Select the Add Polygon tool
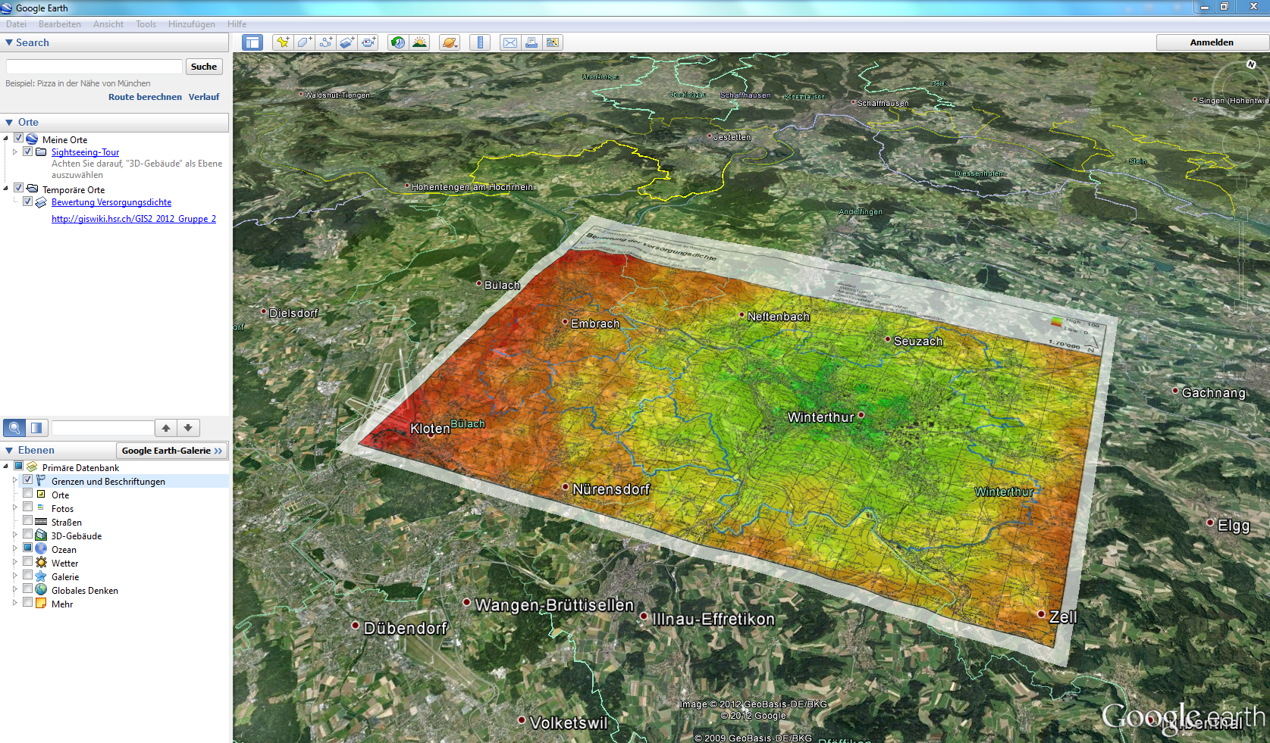This screenshot has width=1270, height=743. (x=303, y=42)
